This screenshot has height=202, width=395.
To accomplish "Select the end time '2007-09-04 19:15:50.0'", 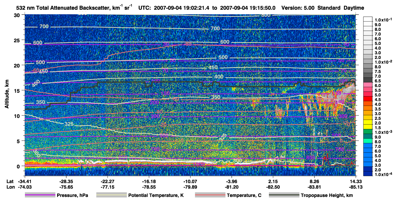I will tap(248, 8).
